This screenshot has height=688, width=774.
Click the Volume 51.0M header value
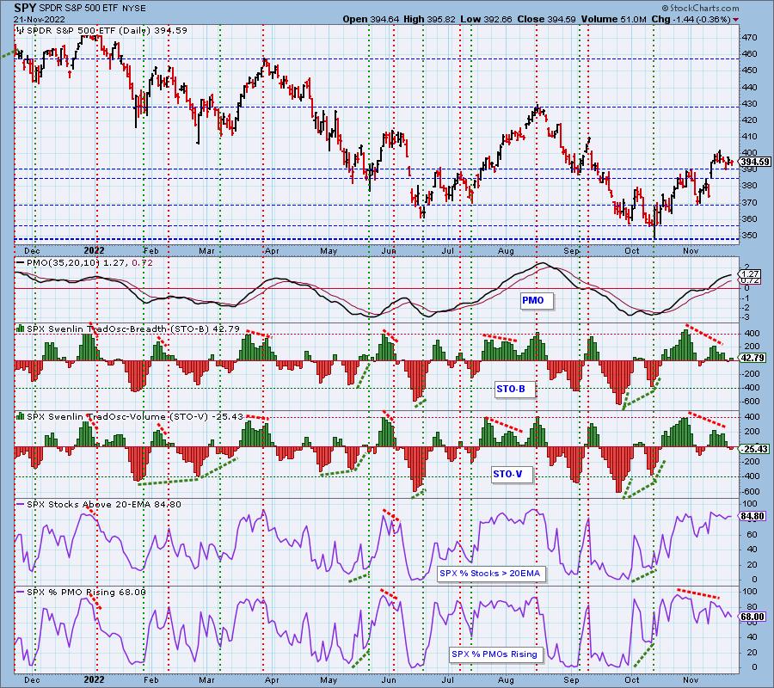pos(613,19)
